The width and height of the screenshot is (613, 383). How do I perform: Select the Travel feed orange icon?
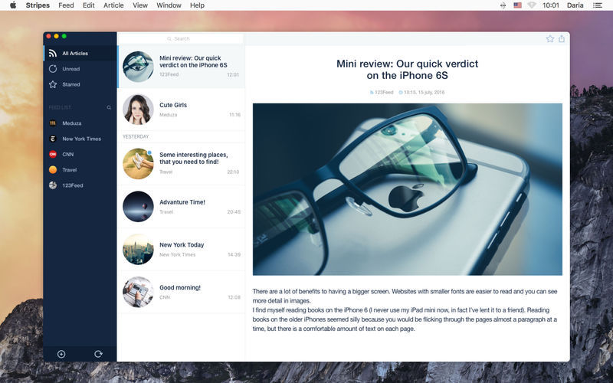pos(53,169)
